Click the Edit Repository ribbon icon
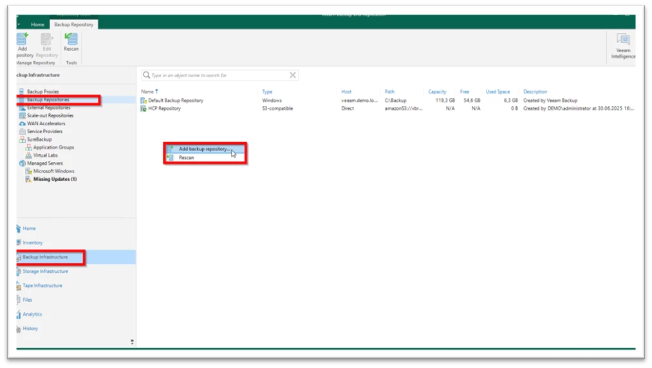652x368 pixels. pyautogui.click(x=46, y=39)
